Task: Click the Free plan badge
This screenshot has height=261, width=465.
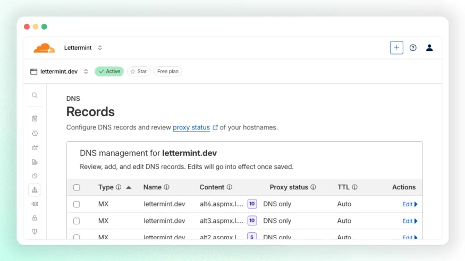Action: click(x=167, y=71)
